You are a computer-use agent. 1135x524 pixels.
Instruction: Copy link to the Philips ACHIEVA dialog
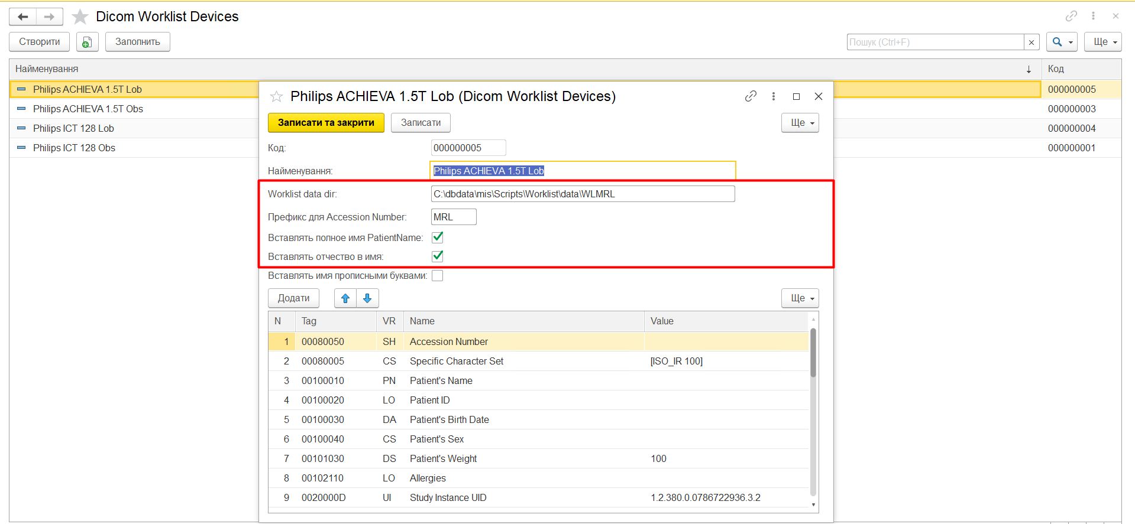[751, 96]
